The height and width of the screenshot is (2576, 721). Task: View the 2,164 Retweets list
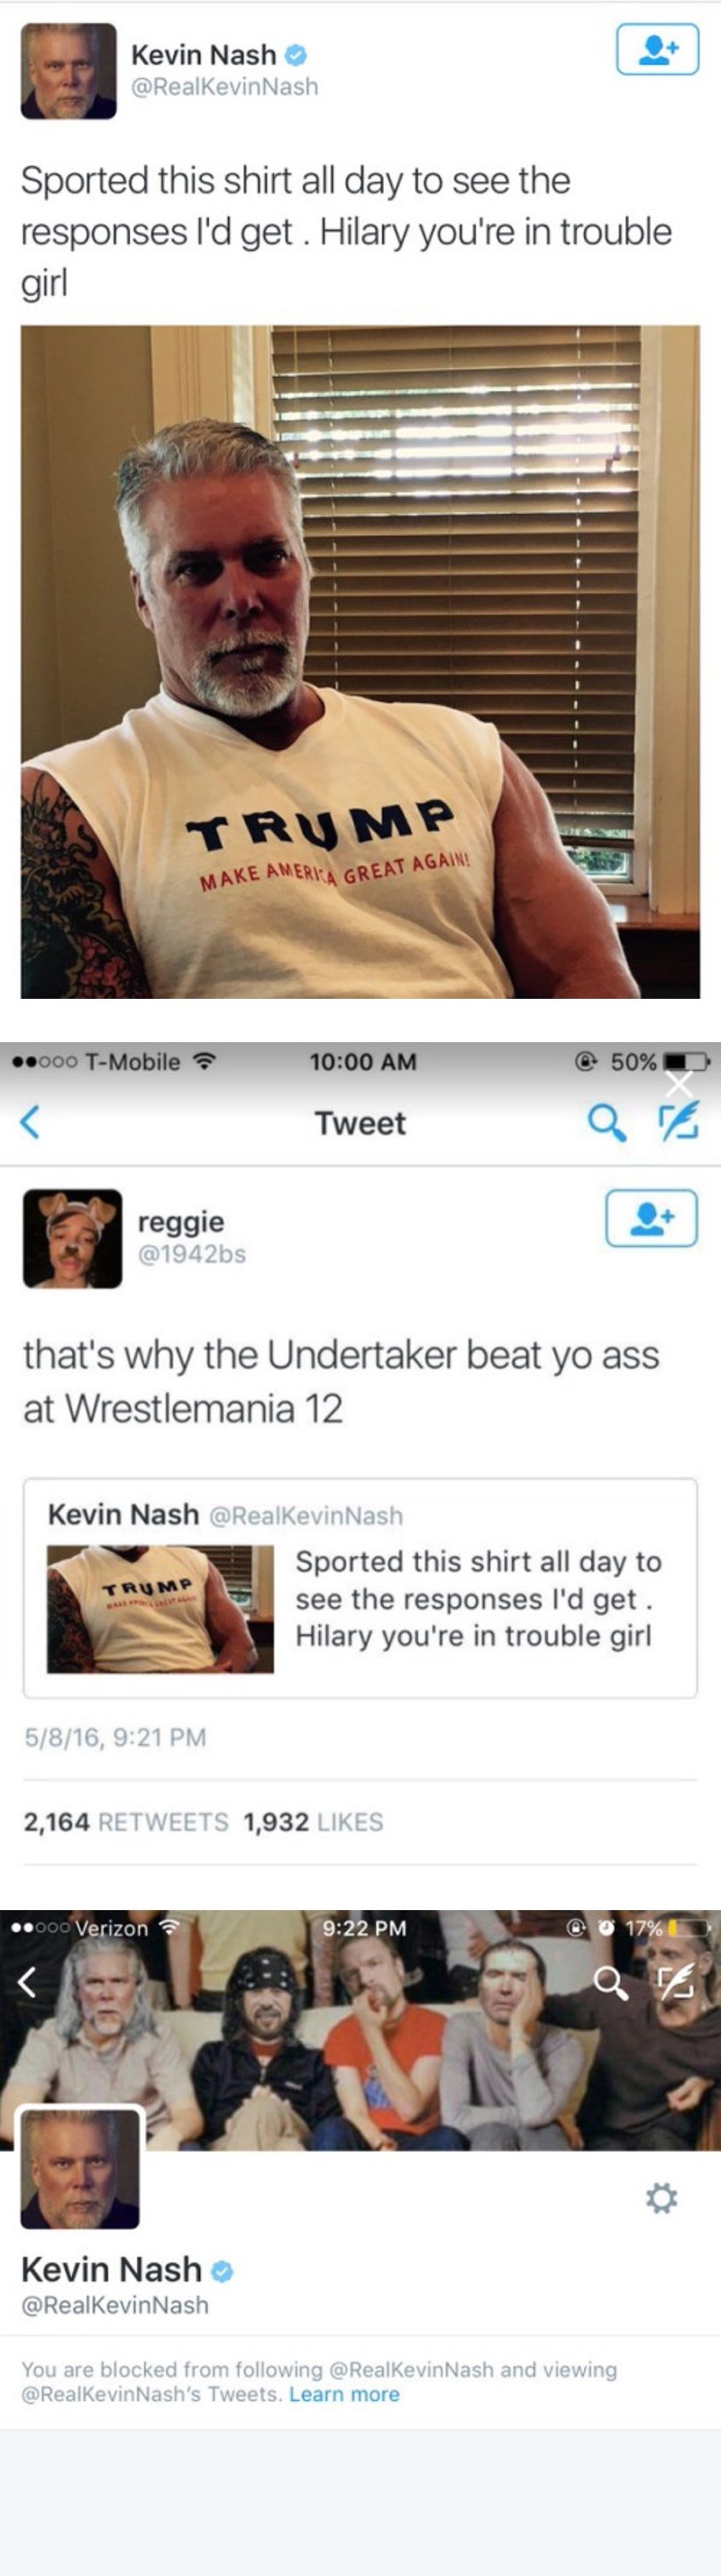[126, 1822]
